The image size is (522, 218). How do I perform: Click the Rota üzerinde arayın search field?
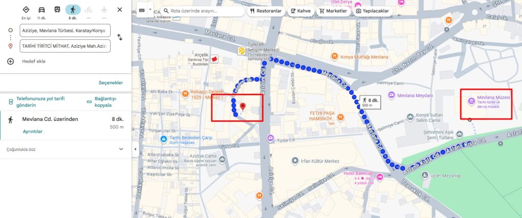203,11
